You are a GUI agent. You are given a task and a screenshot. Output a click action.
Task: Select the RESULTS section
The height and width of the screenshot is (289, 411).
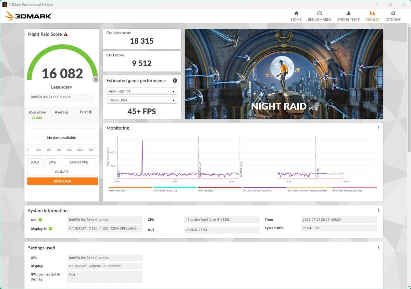click(x=372, y=16)
